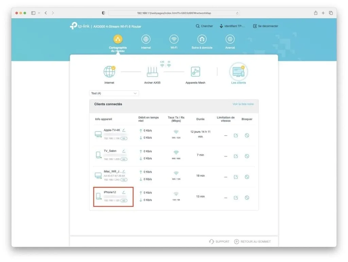This screenshot has width=348, height=262.
Task: Click the 12 jours 14 h 11 min duration
Action: point(200,134)
